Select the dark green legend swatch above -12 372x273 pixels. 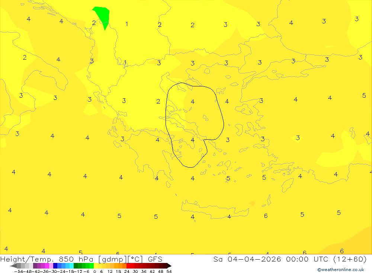[76, 266]
